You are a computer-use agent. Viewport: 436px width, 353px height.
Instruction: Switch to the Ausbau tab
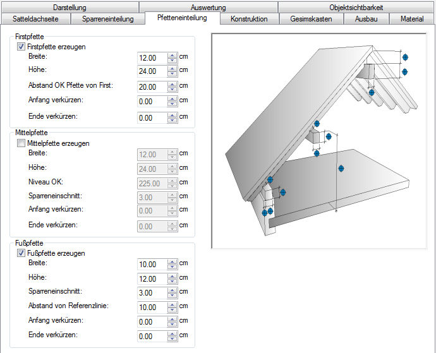pos(366,19)
